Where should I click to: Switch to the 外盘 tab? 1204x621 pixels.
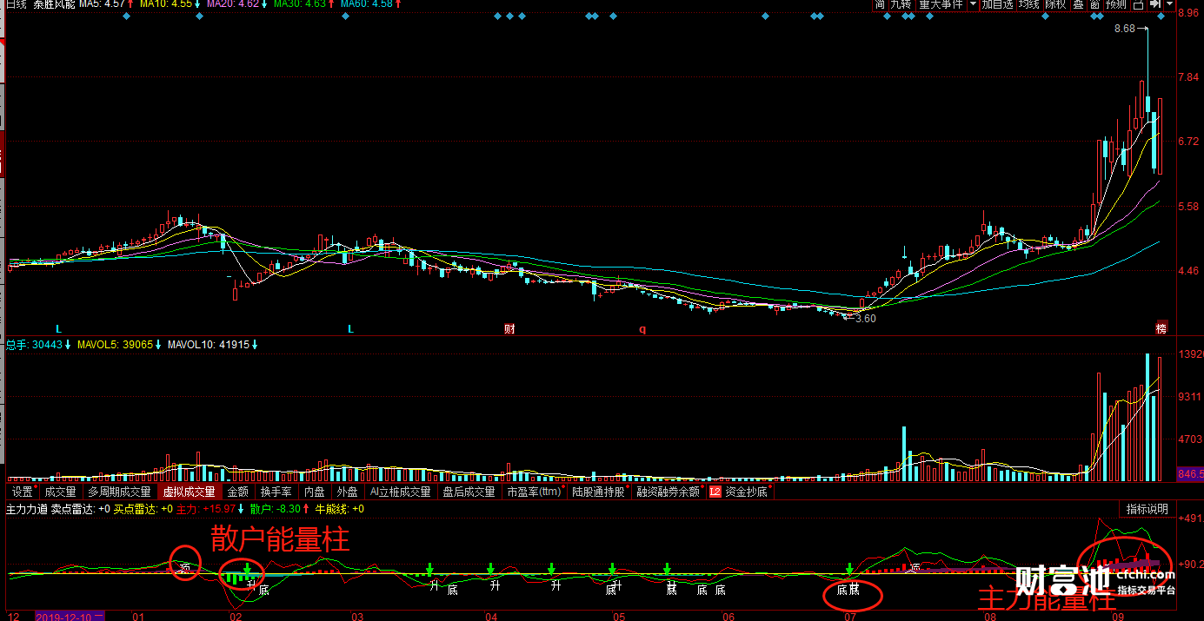348,492
